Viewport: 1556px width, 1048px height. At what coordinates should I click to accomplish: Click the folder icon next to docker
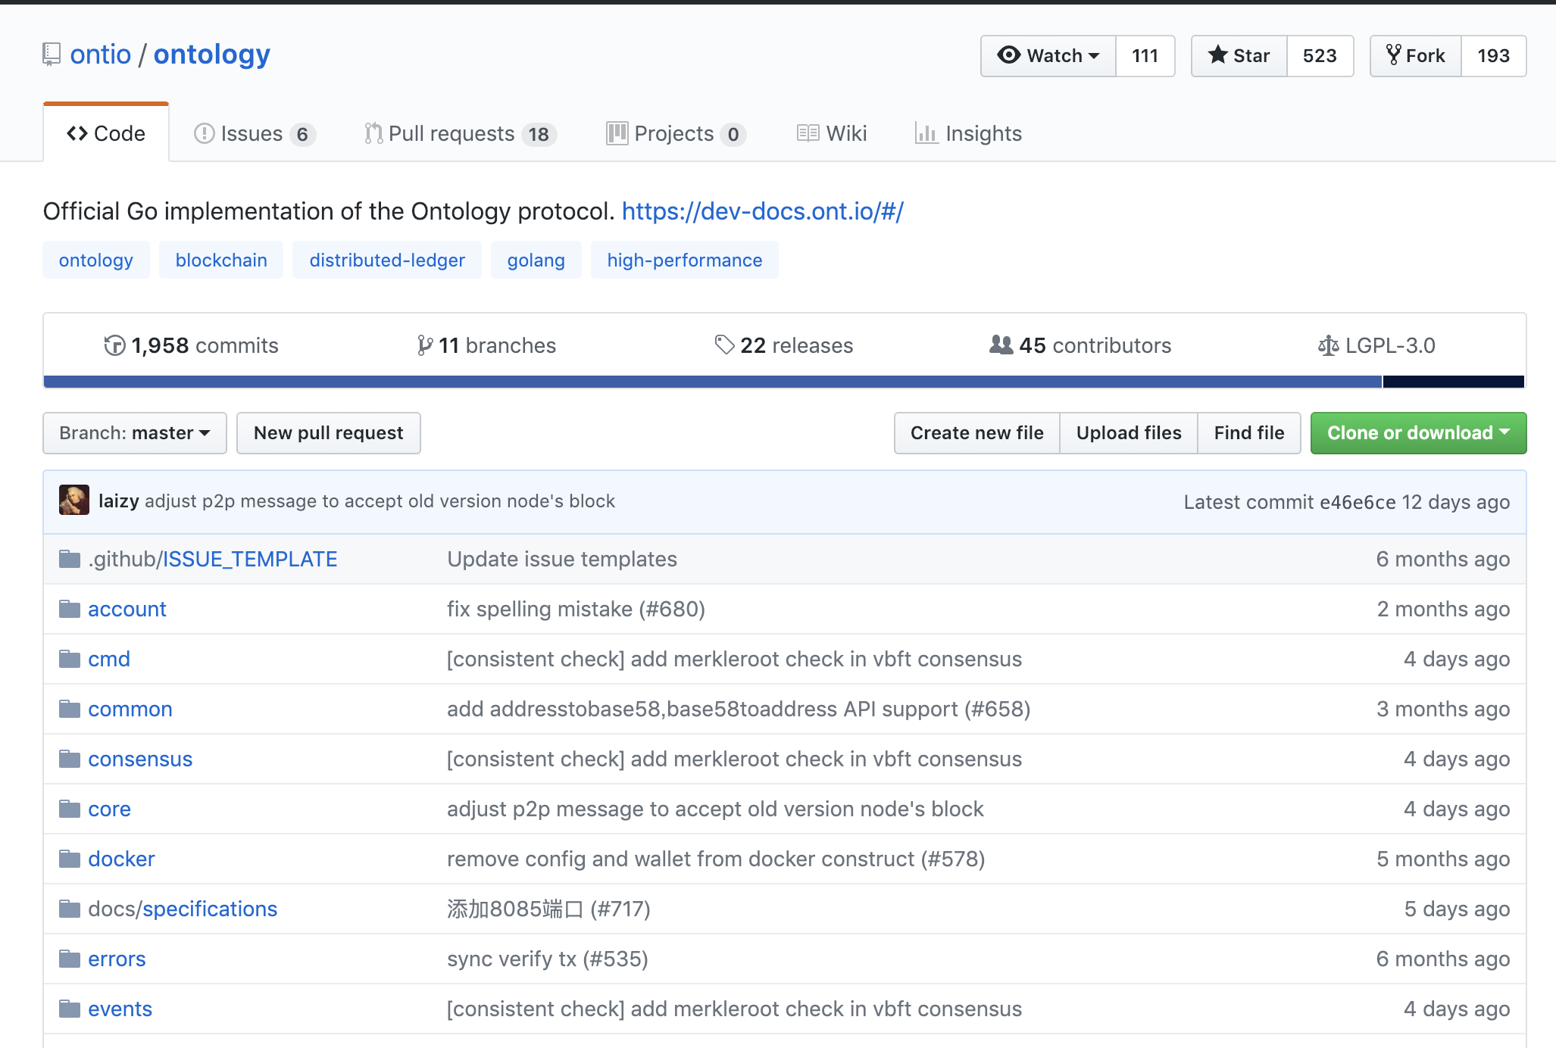coord(70,859)
